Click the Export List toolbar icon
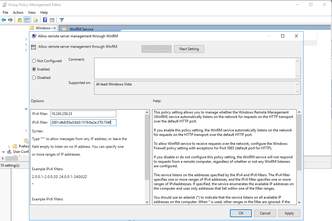 click(x=36, y=20)
